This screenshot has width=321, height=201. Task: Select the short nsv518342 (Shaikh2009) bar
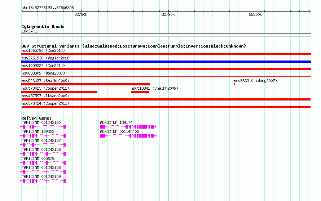tap(140, 92)
